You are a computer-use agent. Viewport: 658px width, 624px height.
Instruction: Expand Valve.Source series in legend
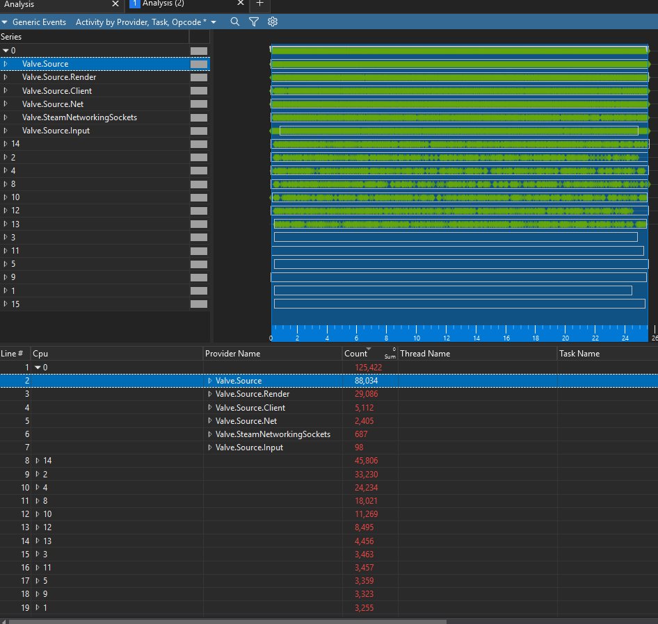[x=6, y=64]
